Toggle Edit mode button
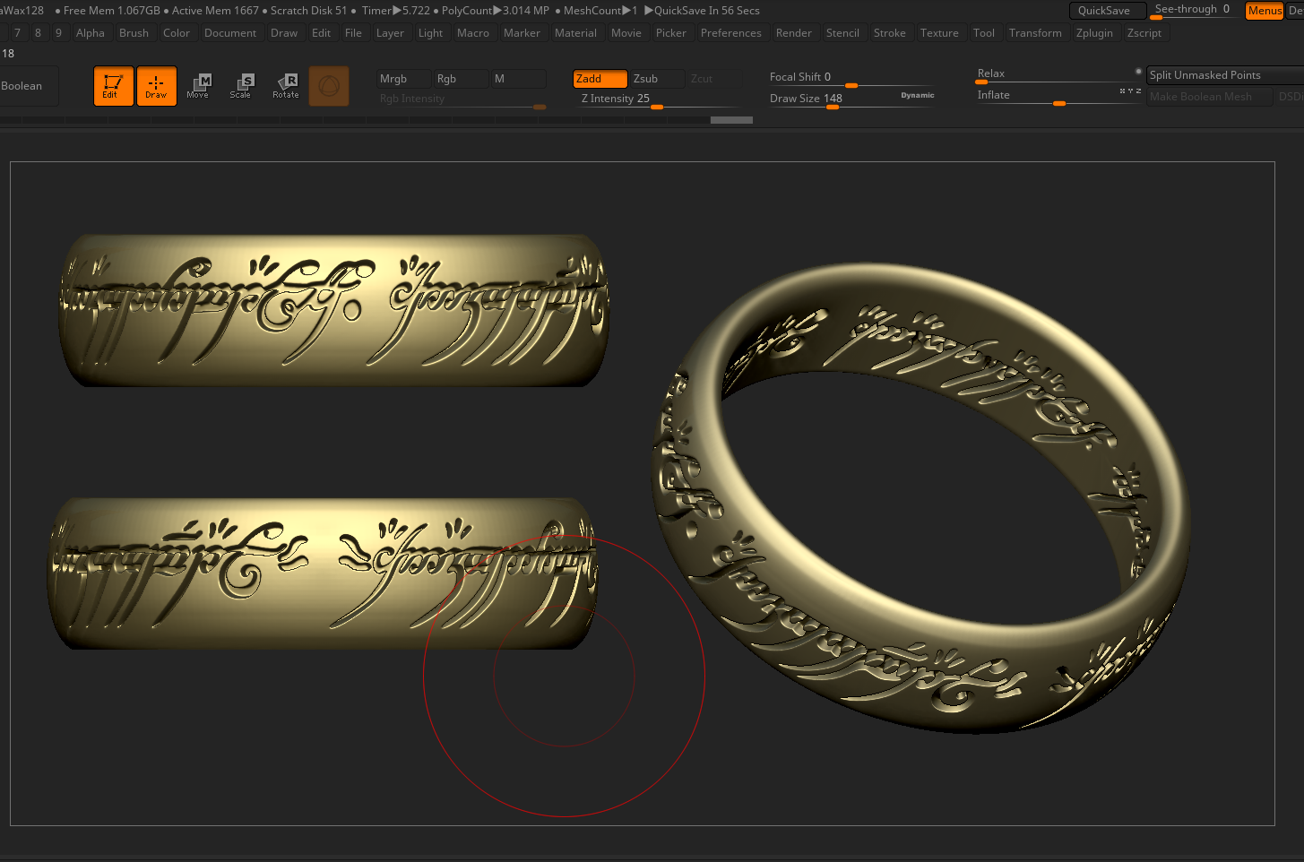Viewport: 1304px width, 862px height. tap(113, 86)
